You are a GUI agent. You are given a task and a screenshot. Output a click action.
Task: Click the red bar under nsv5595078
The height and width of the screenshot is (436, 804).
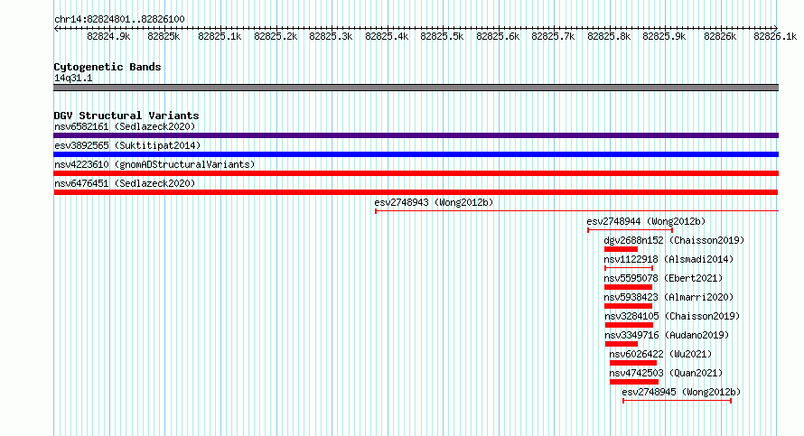click(x=628, y=287)
